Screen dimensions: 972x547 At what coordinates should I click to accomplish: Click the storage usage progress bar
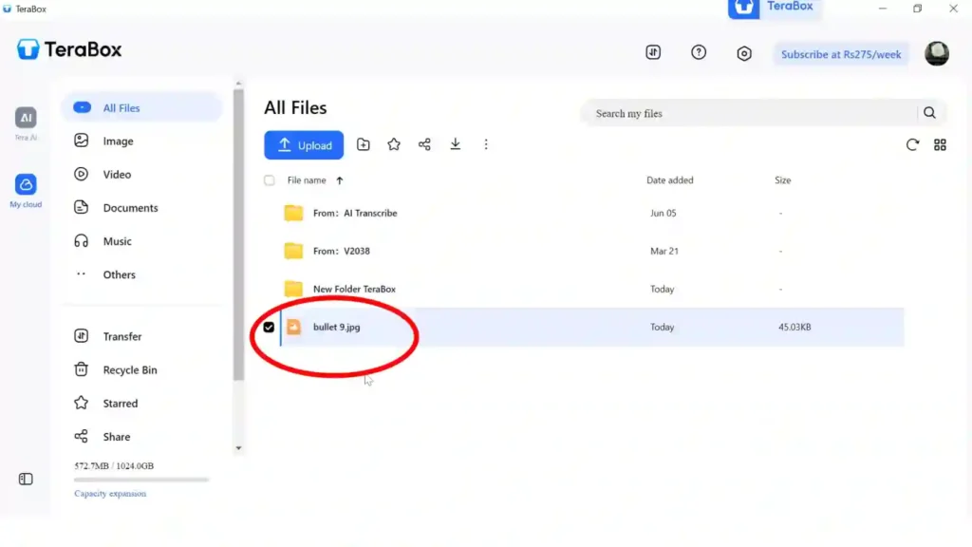[141, 480]
